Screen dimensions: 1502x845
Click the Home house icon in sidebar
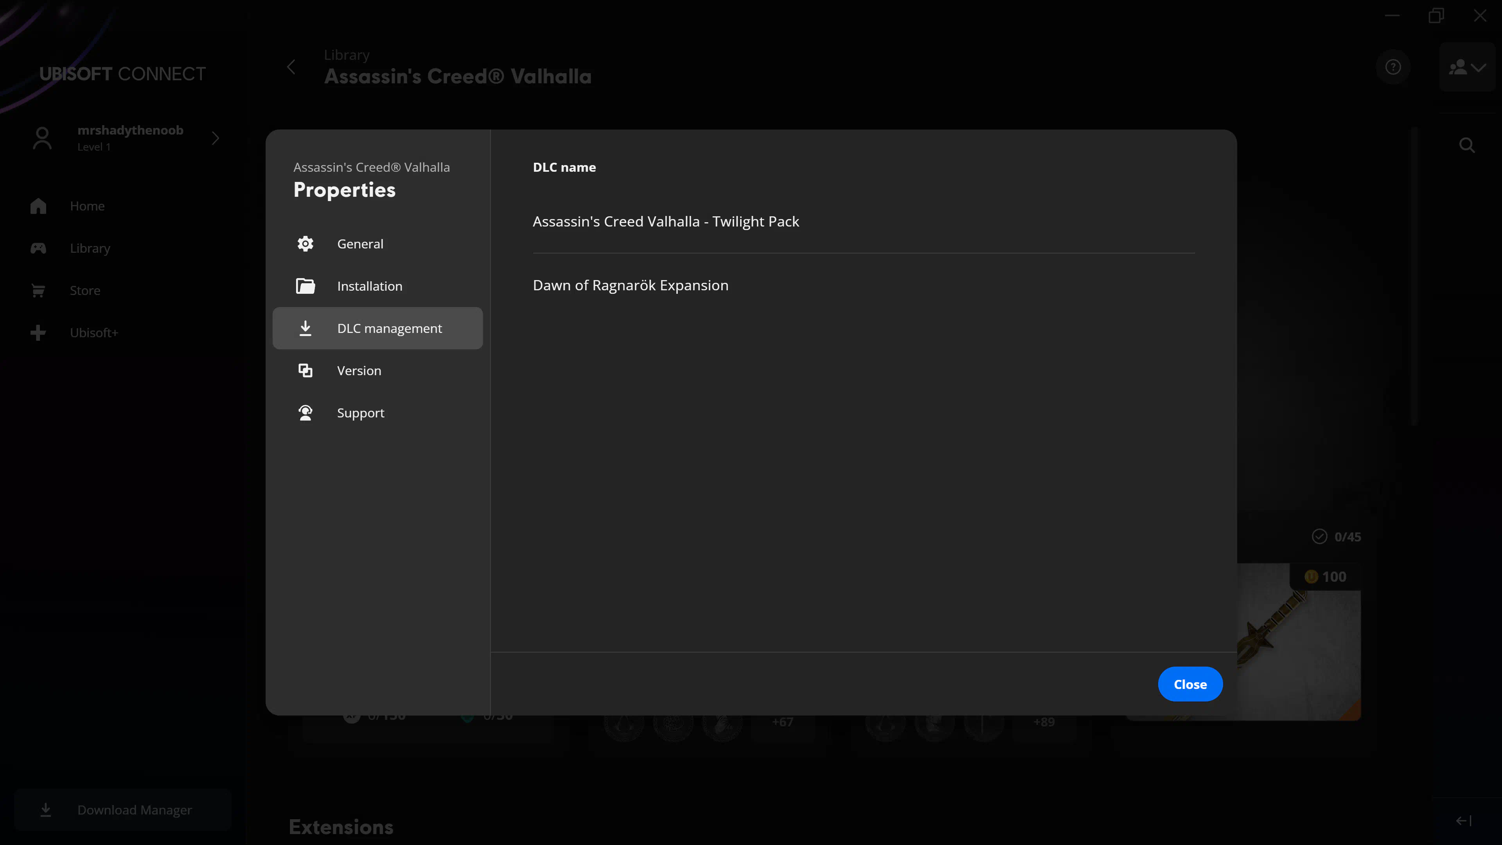coord(38,206)
